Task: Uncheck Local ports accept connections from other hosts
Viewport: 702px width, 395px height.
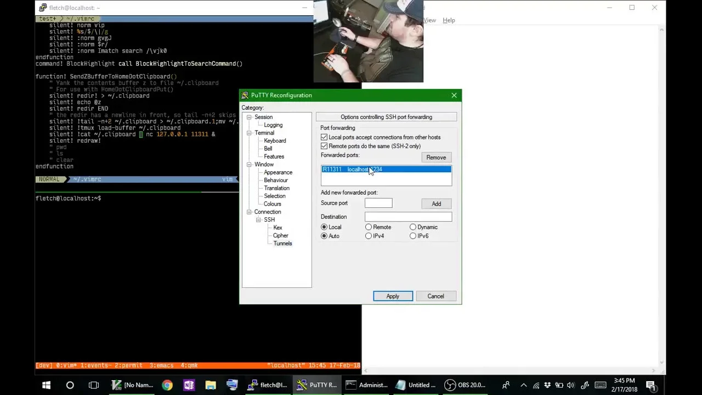Action: [x=324, y=137]
